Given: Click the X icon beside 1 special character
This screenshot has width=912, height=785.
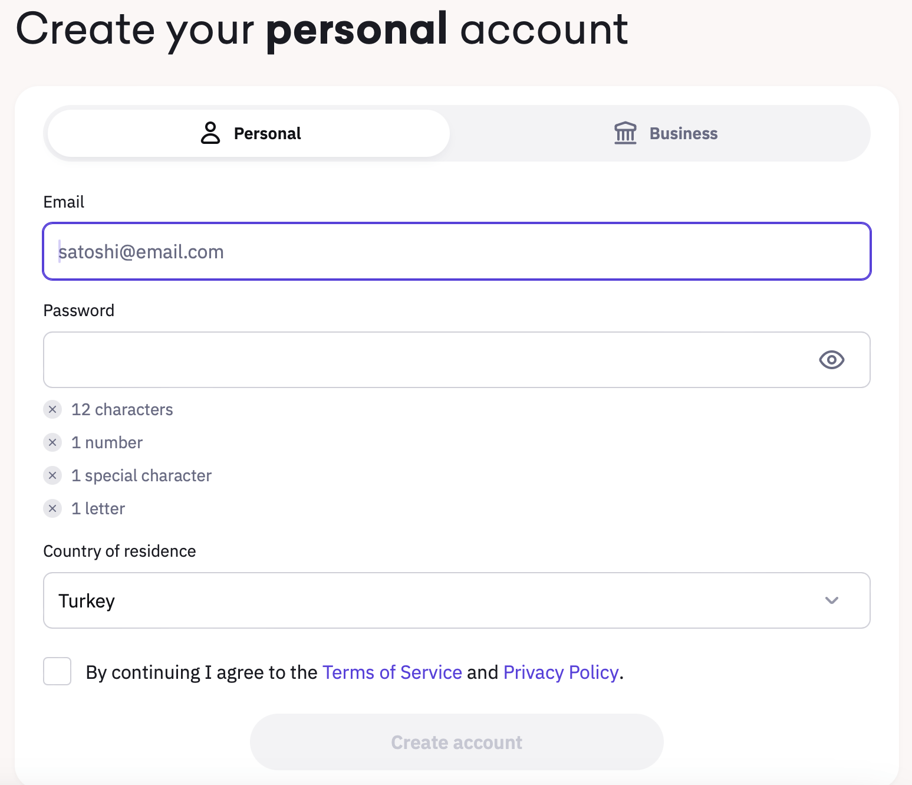Looking at the screenshot, I should click(52, 475).
